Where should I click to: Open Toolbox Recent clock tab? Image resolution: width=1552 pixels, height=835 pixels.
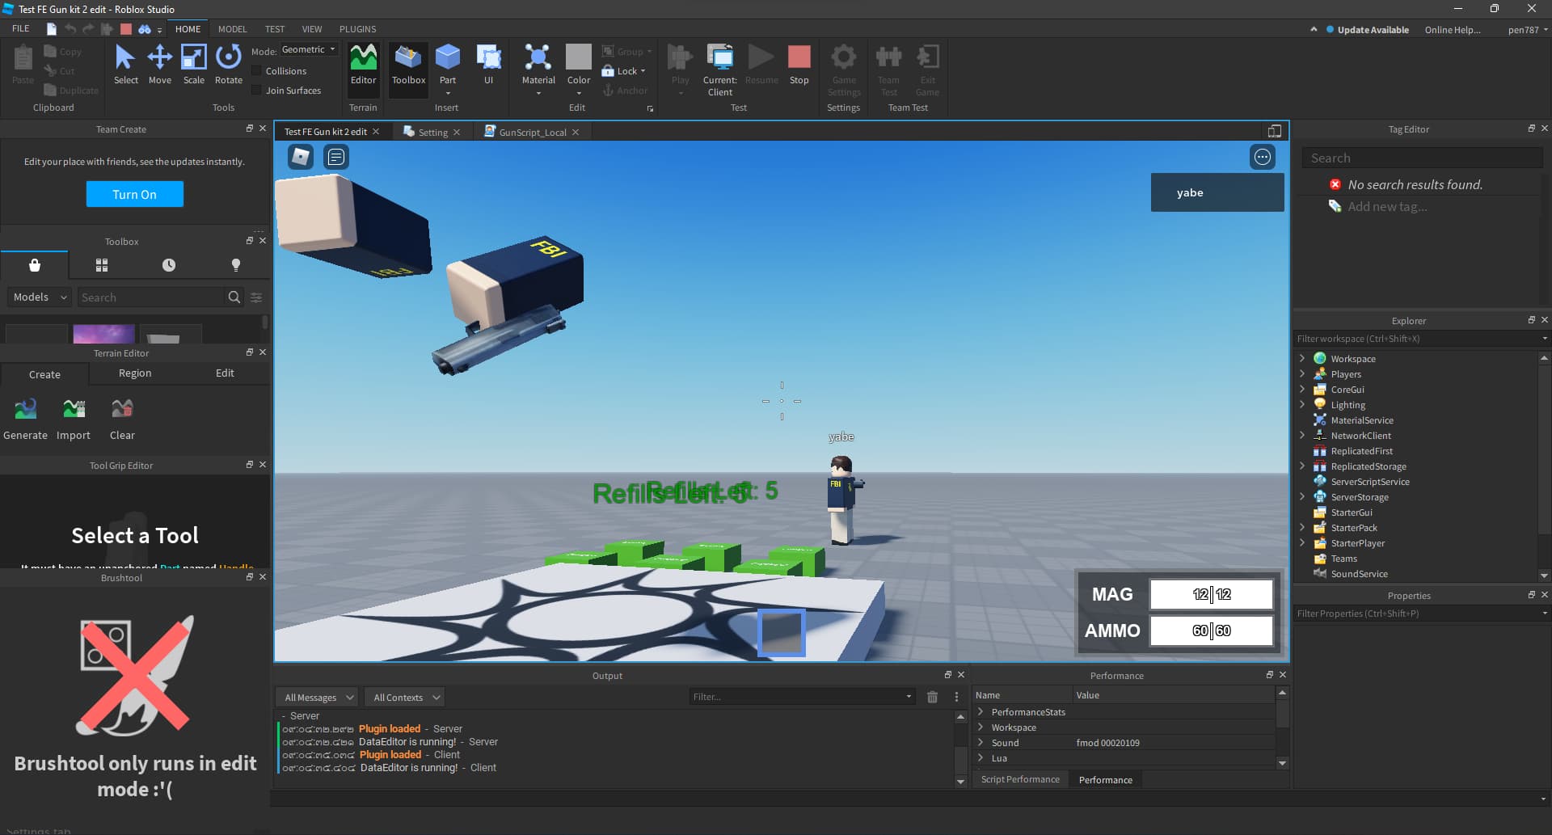[169, 265]
